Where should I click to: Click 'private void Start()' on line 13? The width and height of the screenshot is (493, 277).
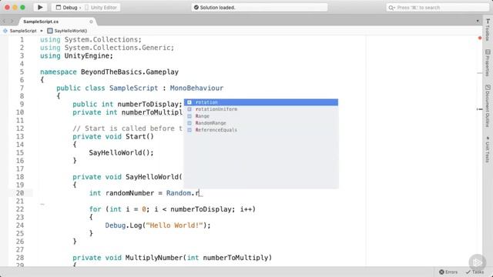coord(113,137)
